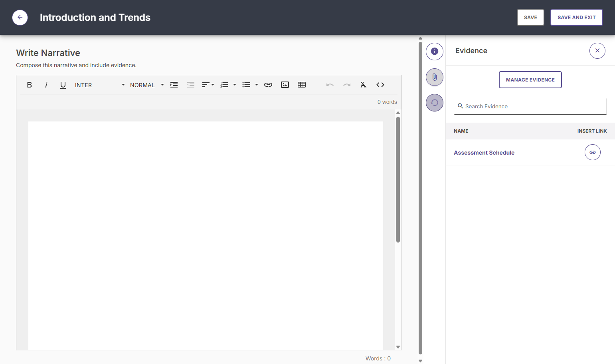Toggle underline formatting
The width and height of the screenshot is (615, 364).
point(63,85)
